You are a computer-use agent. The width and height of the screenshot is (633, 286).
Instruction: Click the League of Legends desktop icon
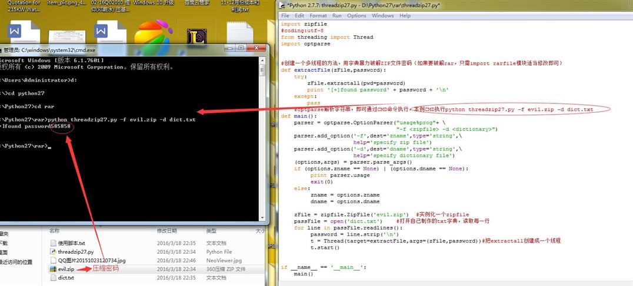tap(197, 35)
